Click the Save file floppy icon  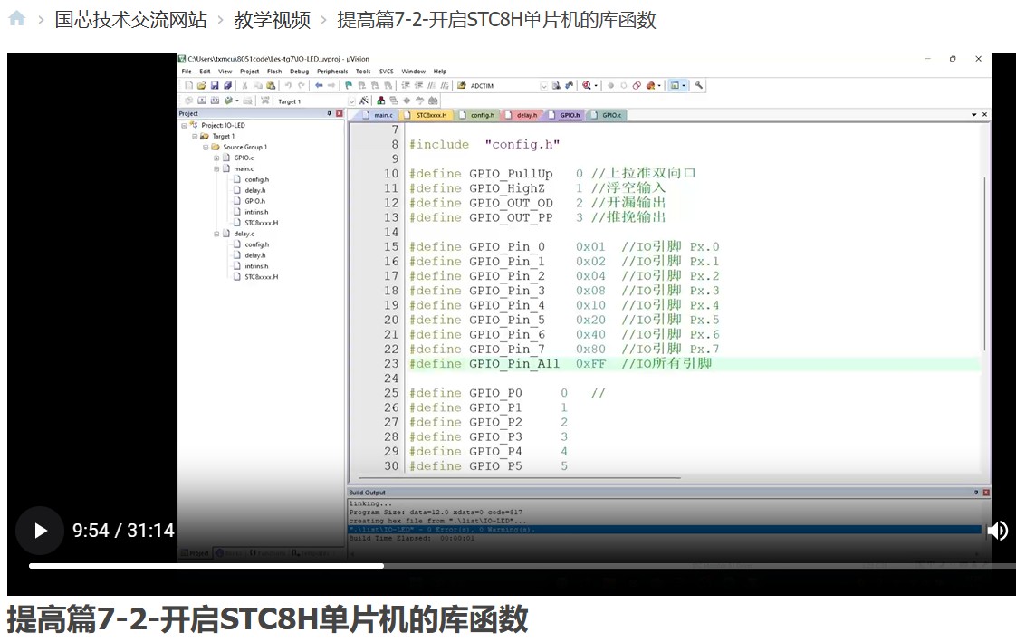(215, 85)
